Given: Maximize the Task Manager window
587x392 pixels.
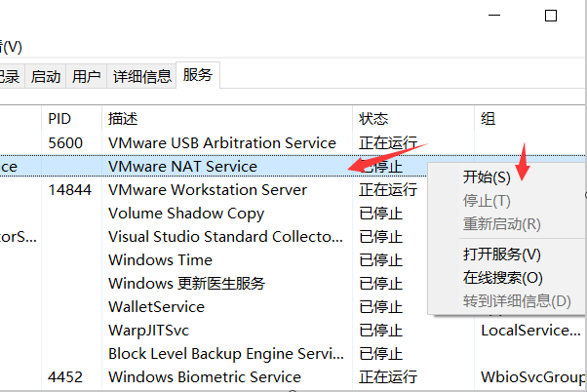Looking at the screenshot, I should (551, 16).
